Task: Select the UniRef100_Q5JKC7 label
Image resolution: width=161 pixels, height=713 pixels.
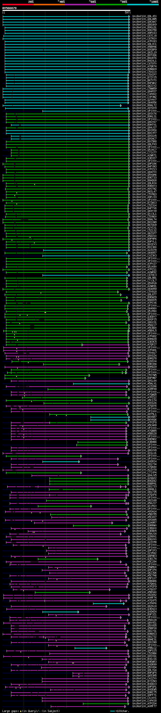Action: pyautogui.click(x=144, y=150)
